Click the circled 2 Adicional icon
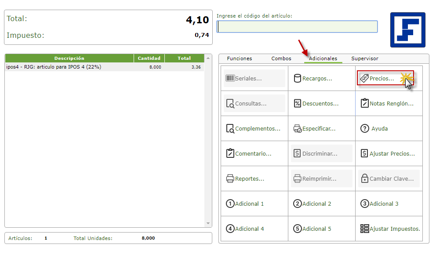Screen dimensions: 447x262 point(297,204)
